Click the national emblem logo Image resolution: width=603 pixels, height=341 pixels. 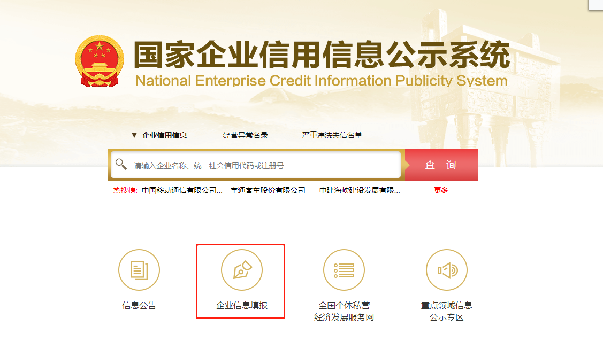[x=100, y=61]
